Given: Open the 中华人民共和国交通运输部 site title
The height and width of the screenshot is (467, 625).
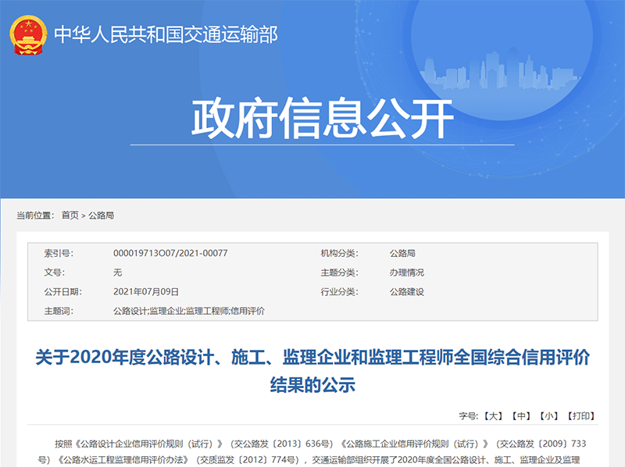Looking at the screenshot, I should (166, 34).
